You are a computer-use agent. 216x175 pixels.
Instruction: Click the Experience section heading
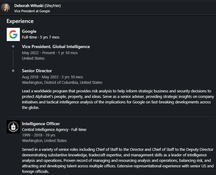coord(20,21)
